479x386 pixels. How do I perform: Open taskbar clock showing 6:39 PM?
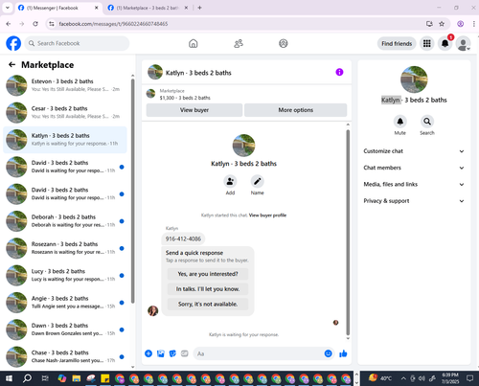pyautogui.click(x=450, y=378)
